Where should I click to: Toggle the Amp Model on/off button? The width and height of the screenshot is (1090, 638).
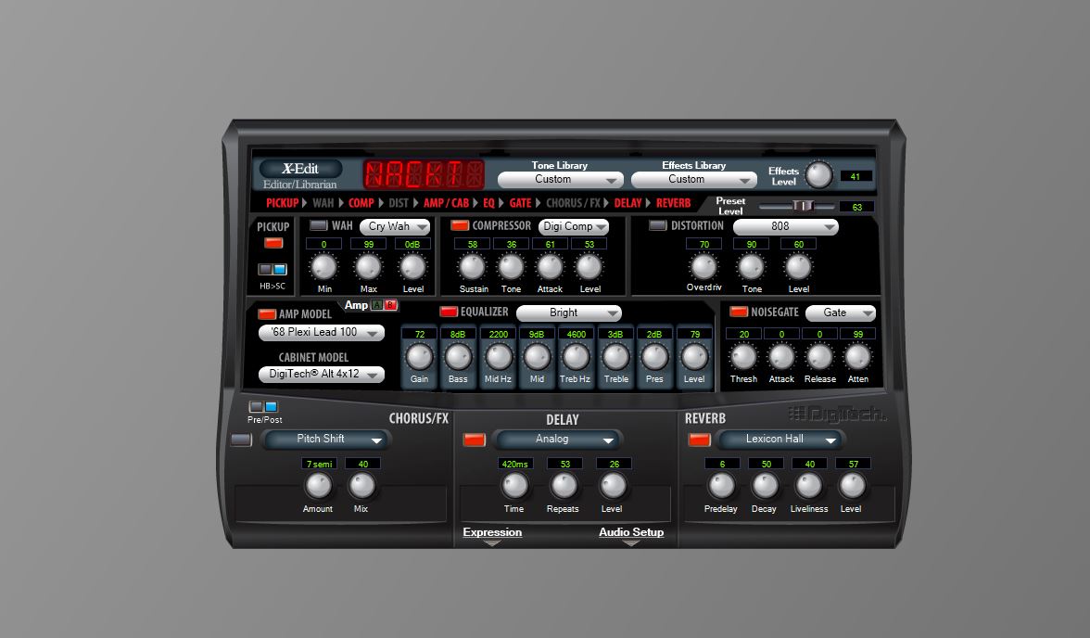(x=267, y=313)
